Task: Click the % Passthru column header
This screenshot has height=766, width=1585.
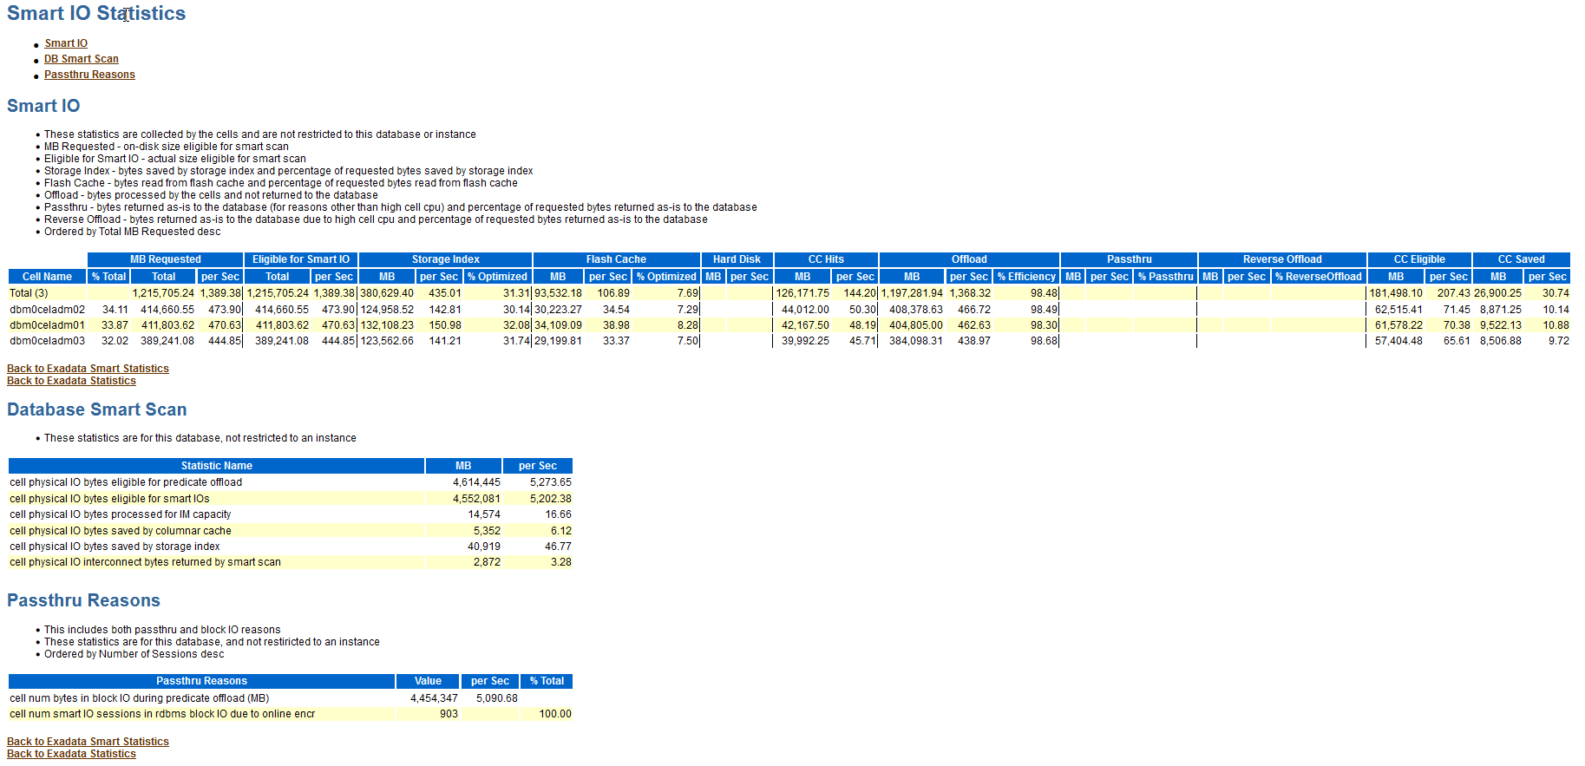Action: tap(1165, 277)
